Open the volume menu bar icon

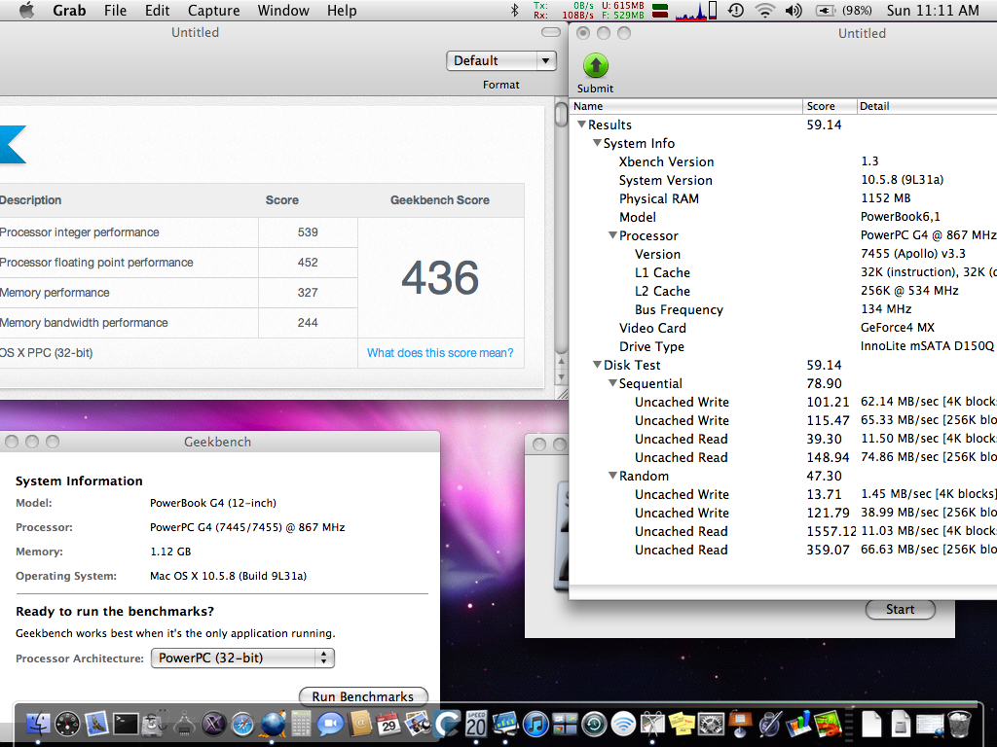click(794, 10)
